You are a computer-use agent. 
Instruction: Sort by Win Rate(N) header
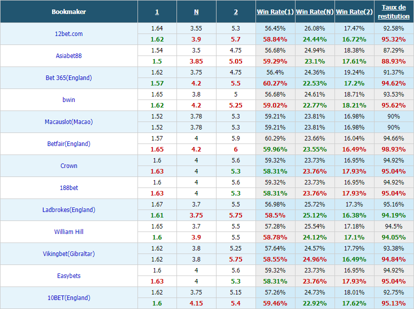point(314,12)
